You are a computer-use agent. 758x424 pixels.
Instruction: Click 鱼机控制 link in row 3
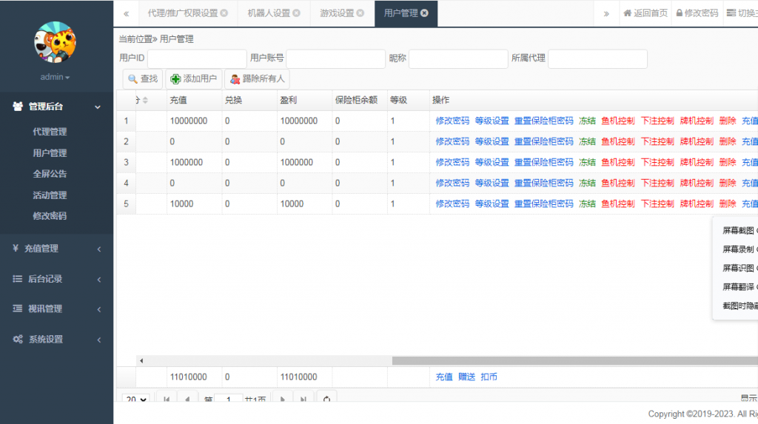(617, 163)
